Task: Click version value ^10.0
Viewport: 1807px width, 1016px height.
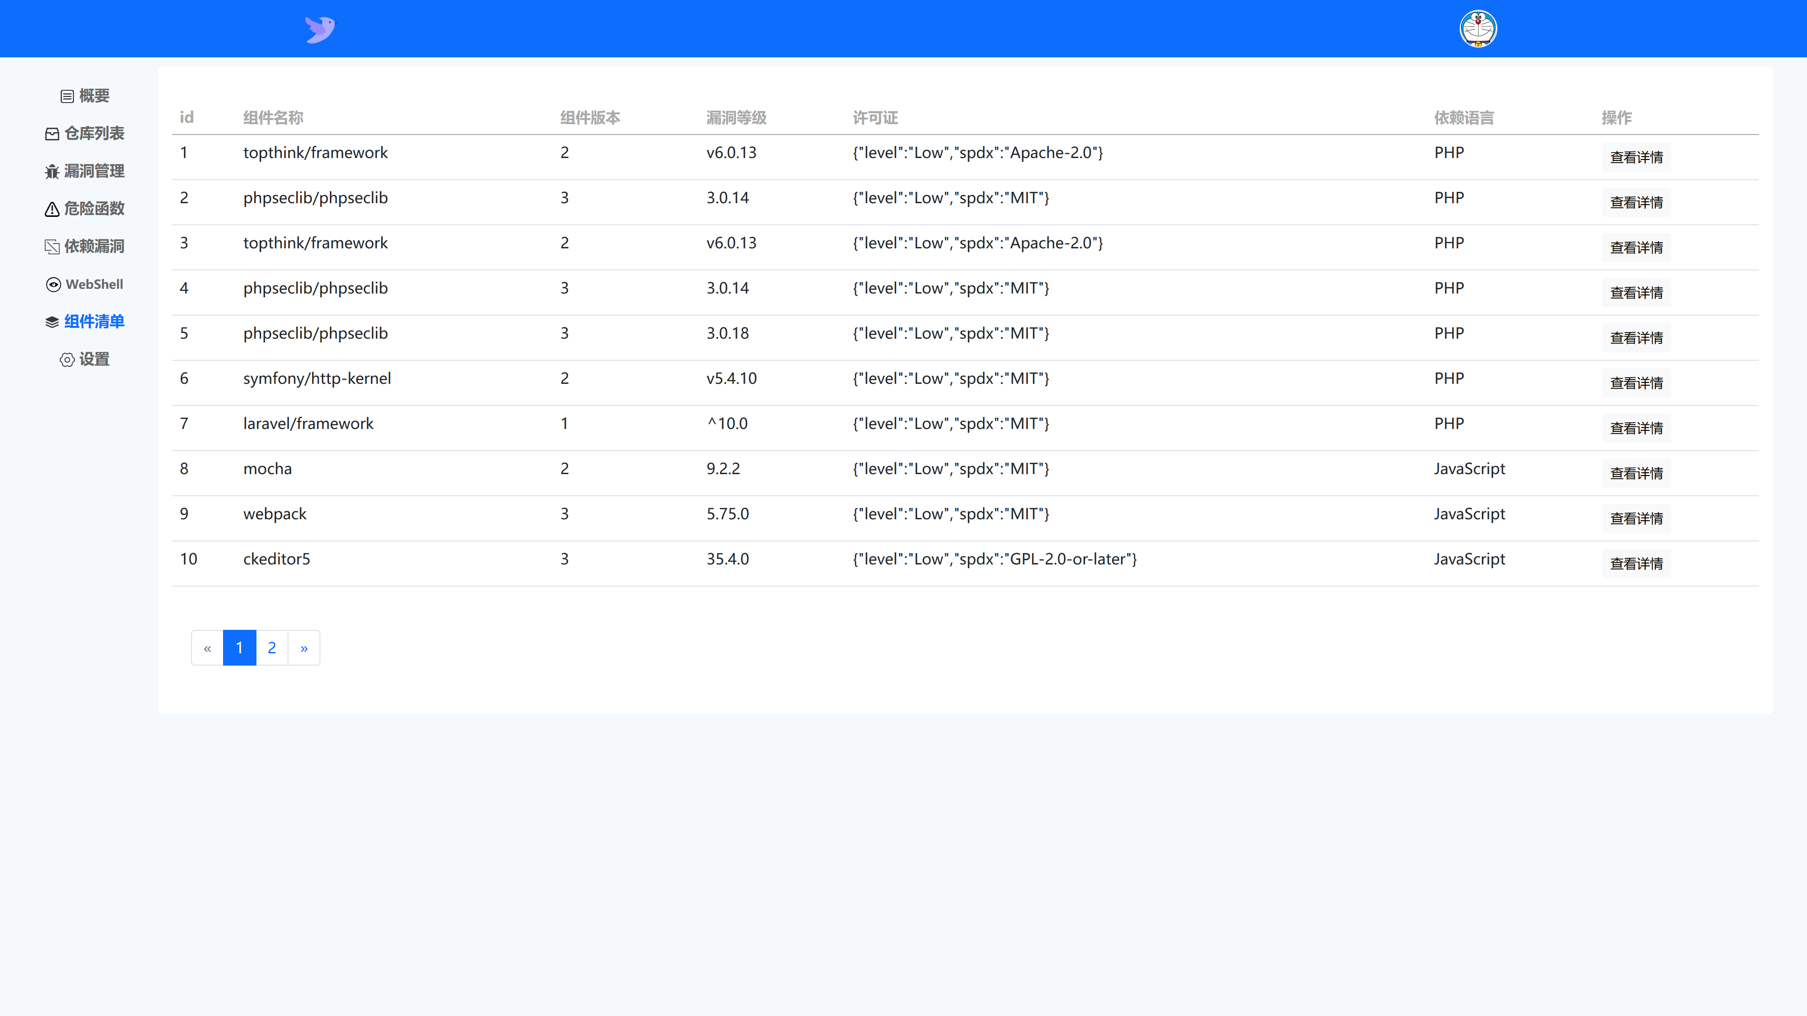Action: coord(728,423)
